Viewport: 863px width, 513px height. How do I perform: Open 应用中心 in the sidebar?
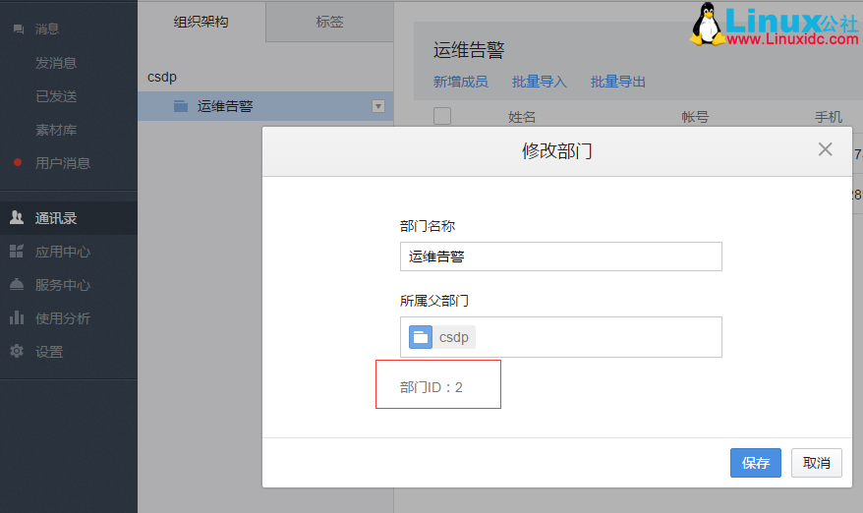(62, 253)
